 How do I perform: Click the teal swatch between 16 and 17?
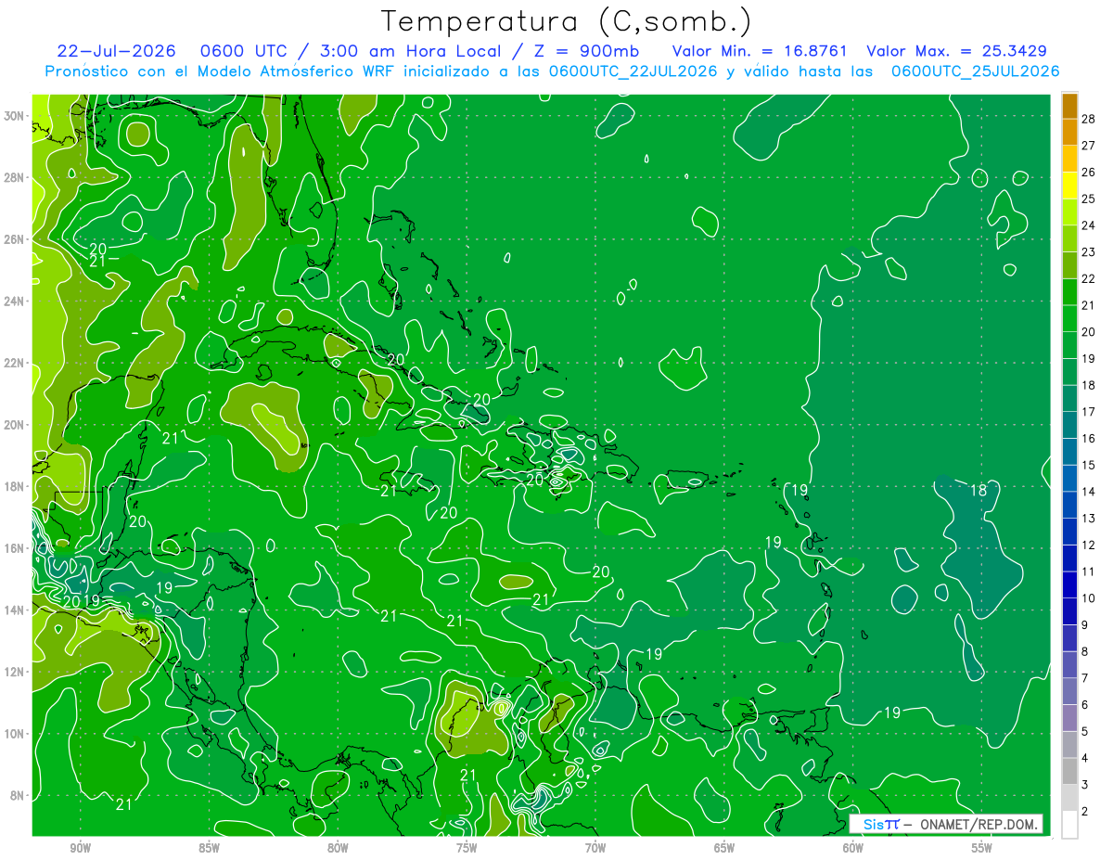(1069, 426)
